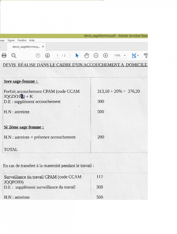Click the partially visible tool icon at the toolbar's right edge
Image resolution: width=177 pixels, height=234 pixels.
click(x=146, y=56)
